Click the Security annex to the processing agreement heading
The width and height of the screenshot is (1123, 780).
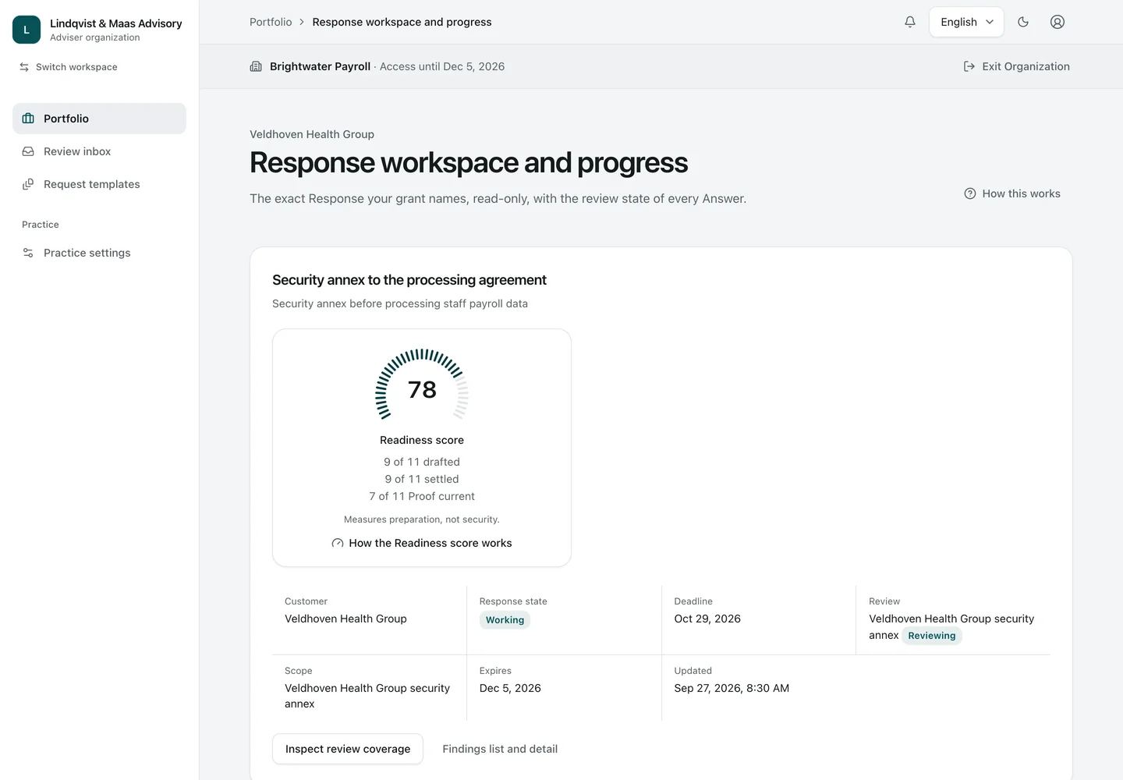coord(409,280)
